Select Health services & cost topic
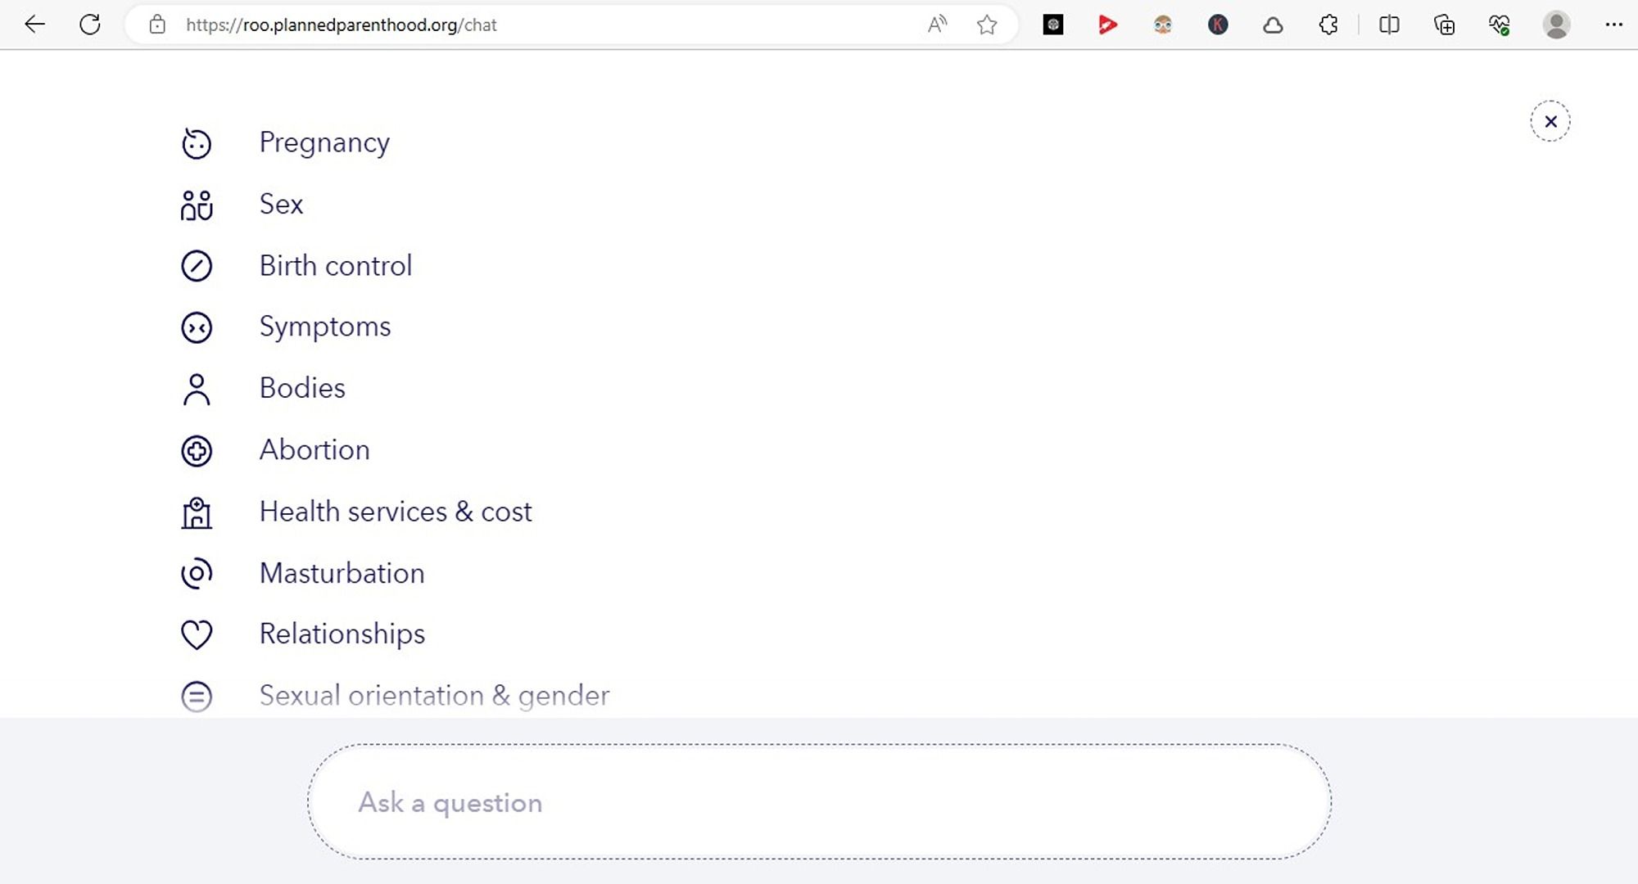This screenshot has height=884, width=1638. coord(396,512)
